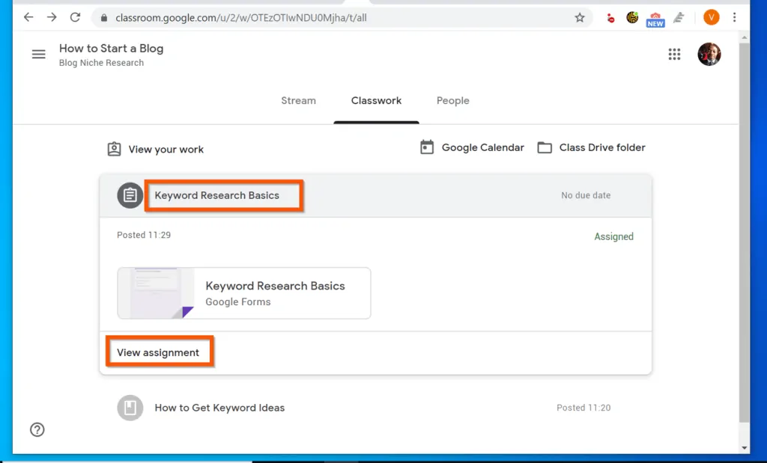
Task: Click the book icon for How to Get Keyword Ideas
Action: click(x=130, y=408)
